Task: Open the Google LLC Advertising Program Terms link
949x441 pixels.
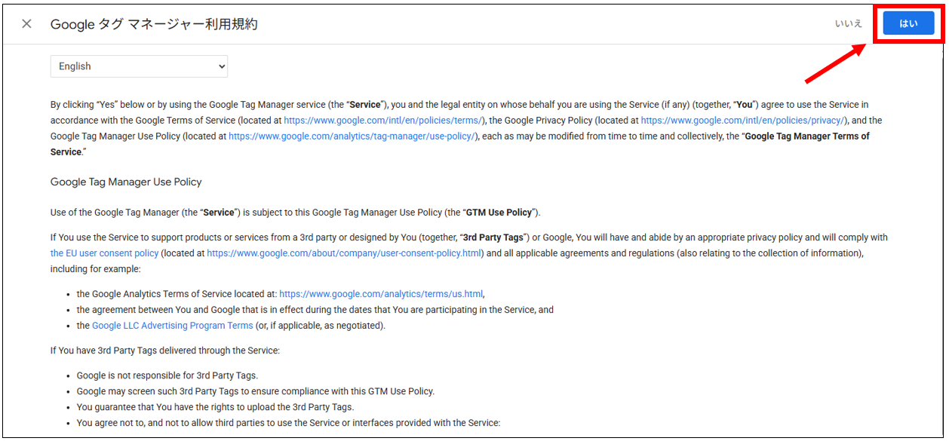Action: point(172,325)
